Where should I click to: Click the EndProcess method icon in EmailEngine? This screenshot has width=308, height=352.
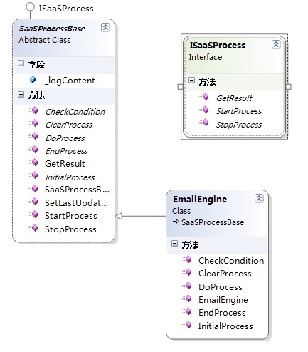tap(186, 311)
